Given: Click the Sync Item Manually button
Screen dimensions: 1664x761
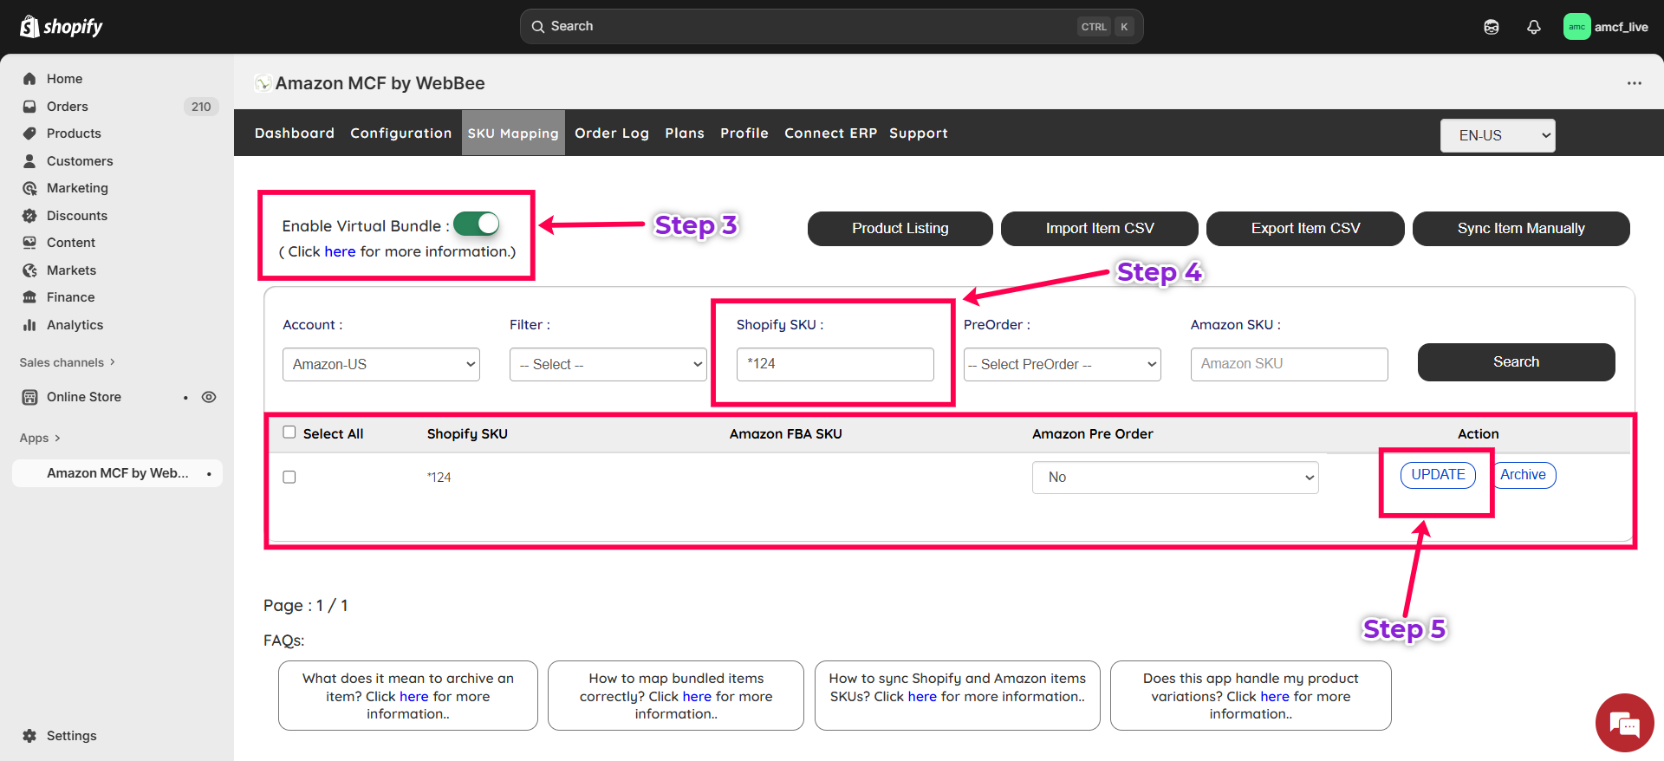Looking at the screenshot, I should [1520, 229].
